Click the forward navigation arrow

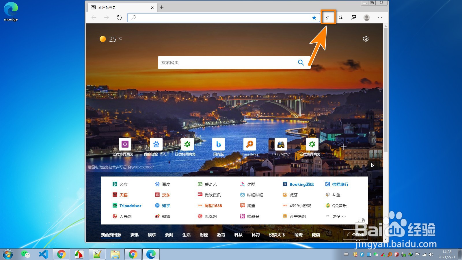click(x=107, y=18)
